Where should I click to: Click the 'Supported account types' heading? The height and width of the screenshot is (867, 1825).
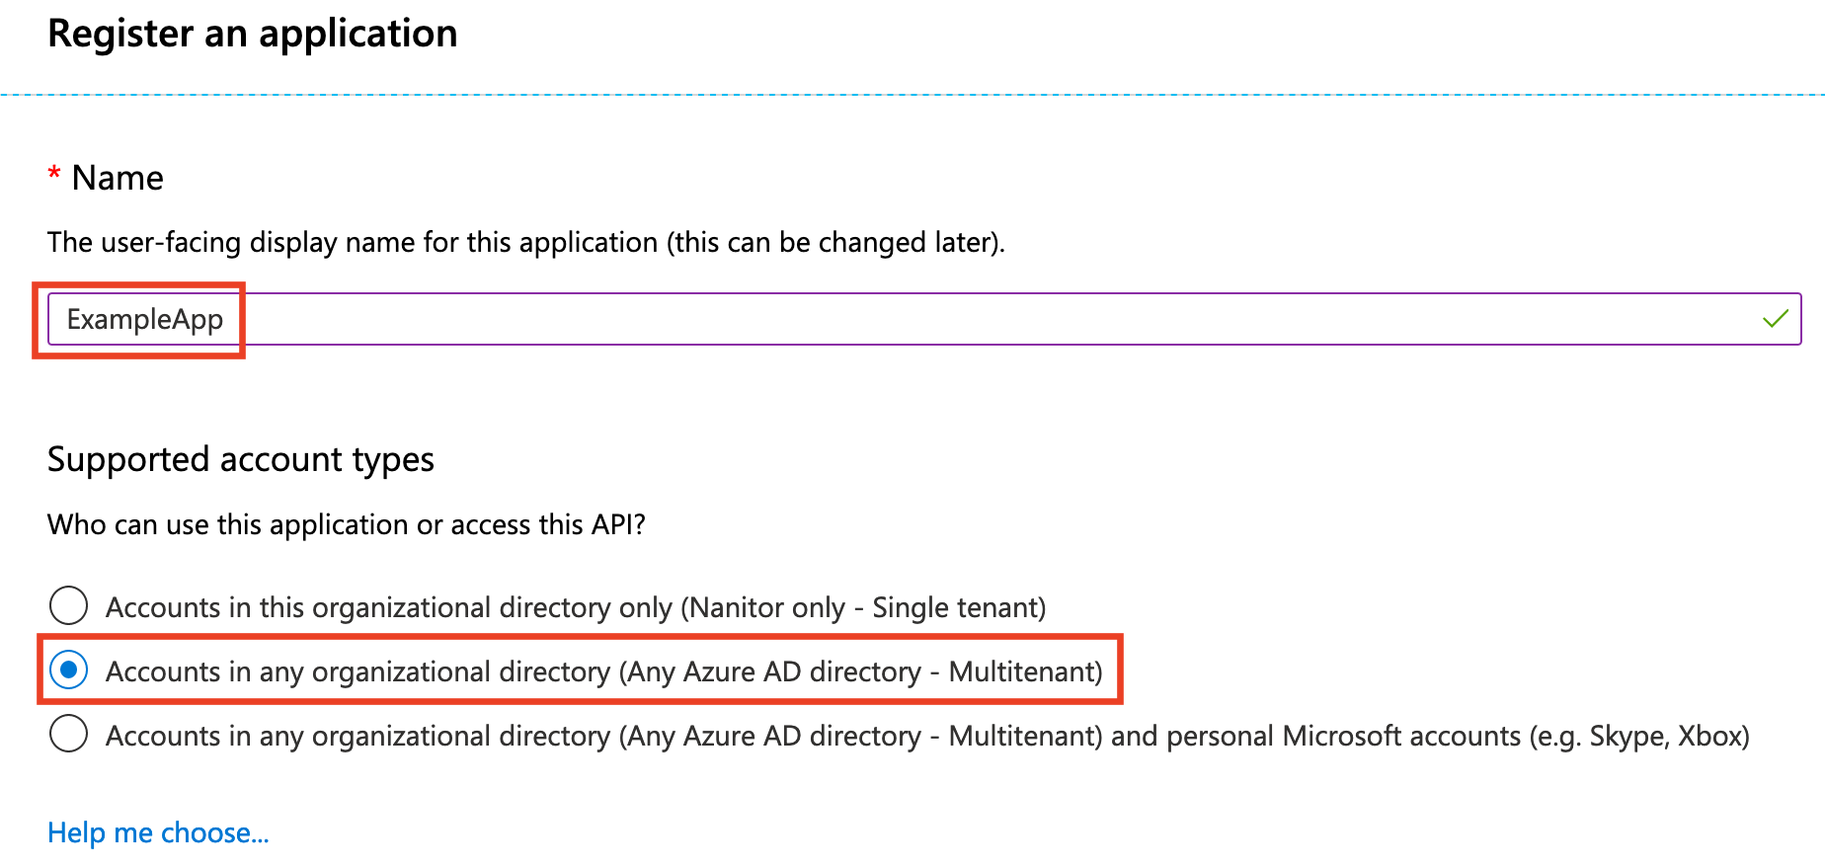tap(241, 459)
